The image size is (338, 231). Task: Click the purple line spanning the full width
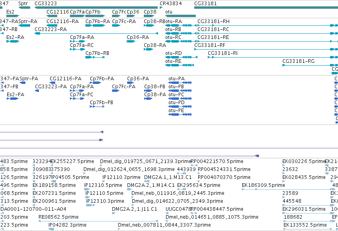pos(169,148)
